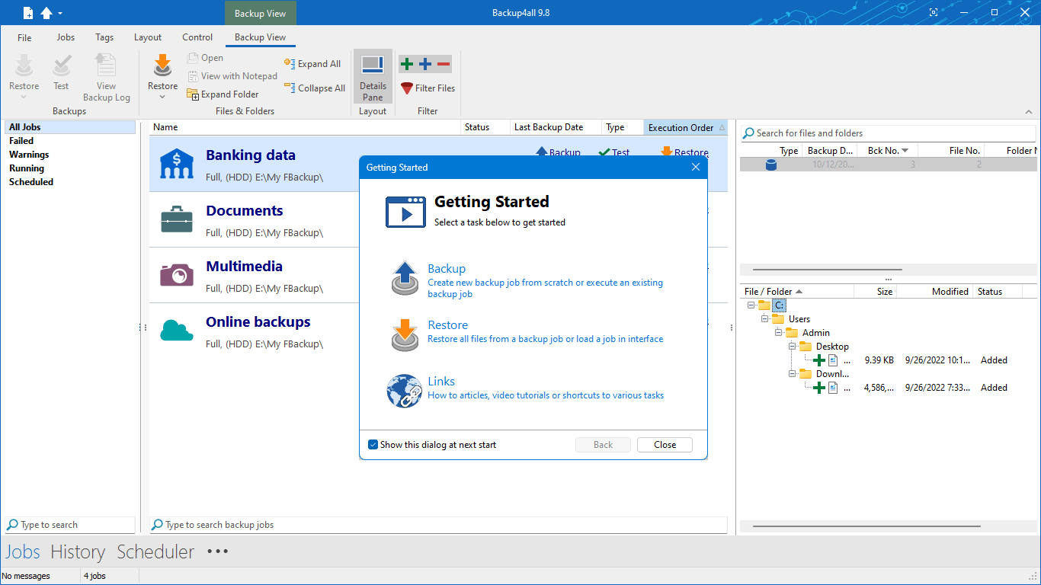Viewport: 1041px width, 585px height.
Task: Filter jobs by Failed
Action: [x=21, y=141]
